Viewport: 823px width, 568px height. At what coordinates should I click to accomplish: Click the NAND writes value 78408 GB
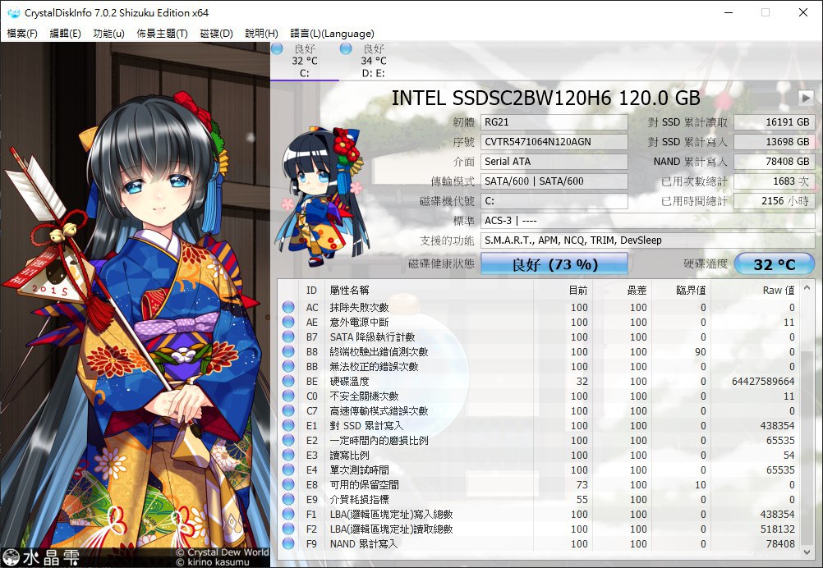coord(775,162)
